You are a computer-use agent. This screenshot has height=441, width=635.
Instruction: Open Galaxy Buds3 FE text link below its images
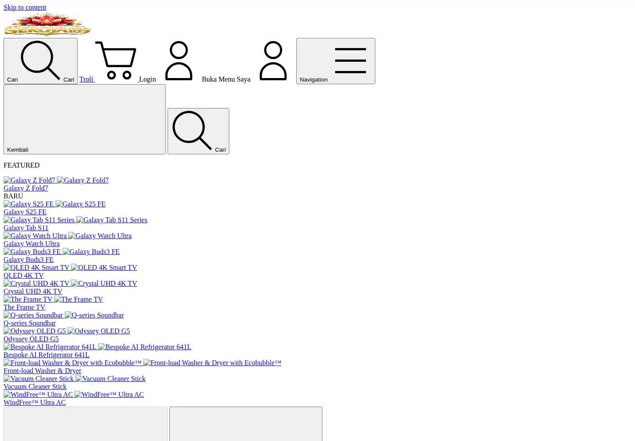[x=29, y=259]
